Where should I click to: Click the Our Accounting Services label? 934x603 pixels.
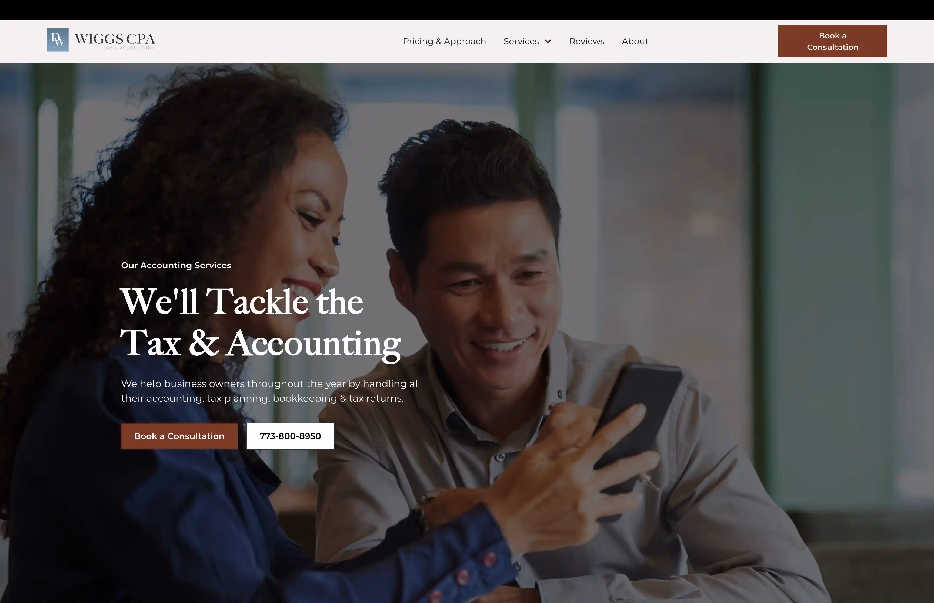(176, 266)
